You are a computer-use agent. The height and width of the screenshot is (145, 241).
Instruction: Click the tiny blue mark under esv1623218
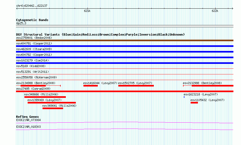184,97
